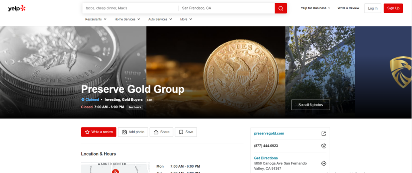Click the bookmark Save icon
Image resolution: width=412 pixels, height=173 pixels.
coord(181,132)
